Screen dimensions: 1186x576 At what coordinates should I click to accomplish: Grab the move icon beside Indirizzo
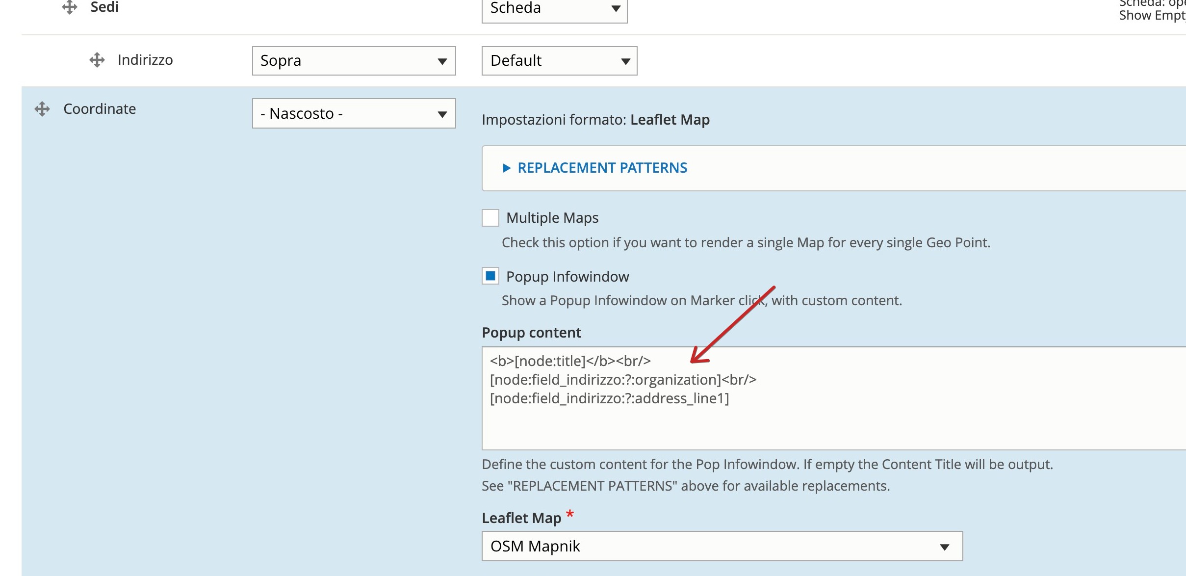[x=97, y=60]
